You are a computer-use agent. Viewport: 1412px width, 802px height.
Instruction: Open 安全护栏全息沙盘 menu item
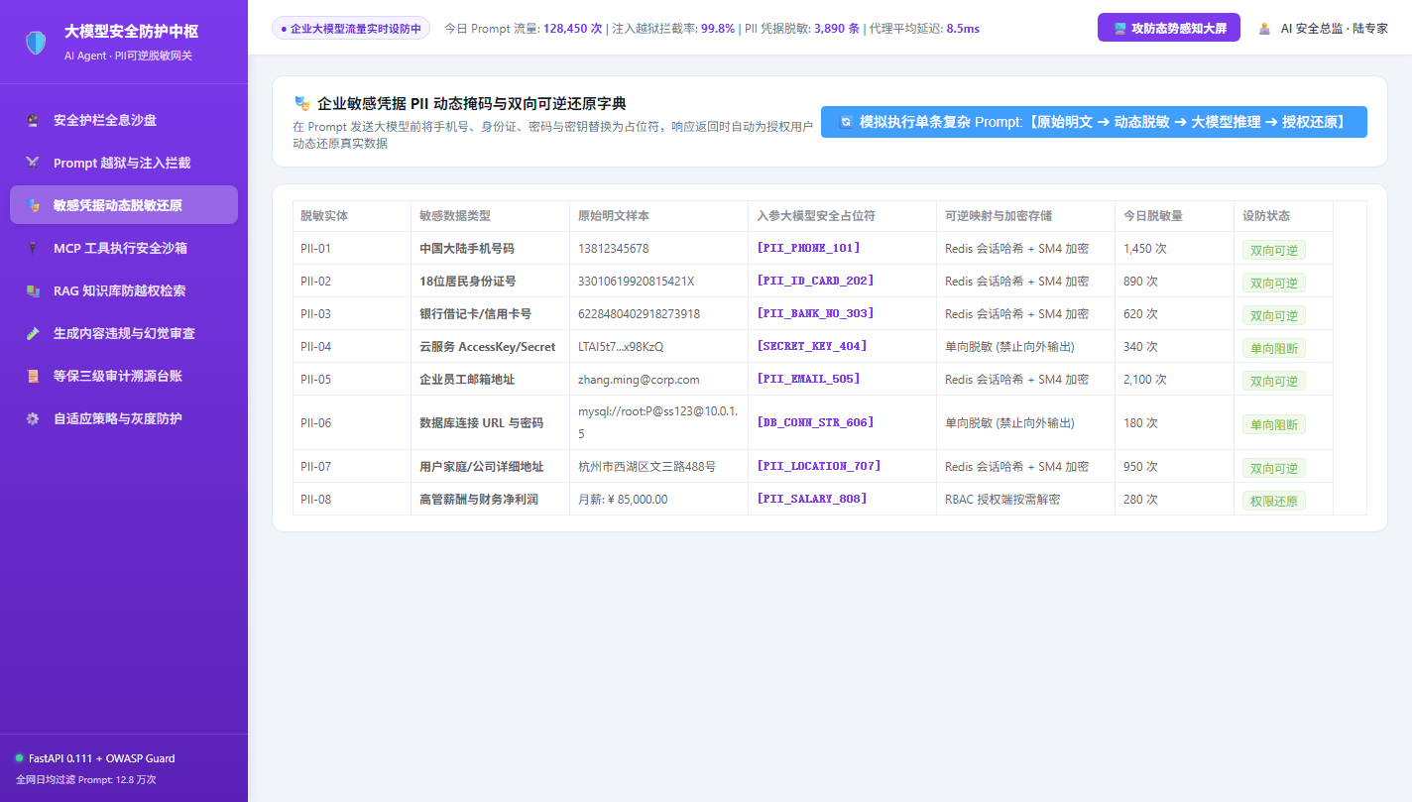coord(124,120)
